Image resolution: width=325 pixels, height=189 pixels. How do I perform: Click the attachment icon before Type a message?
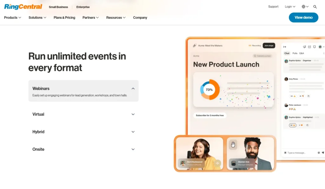tap(285, 153)
